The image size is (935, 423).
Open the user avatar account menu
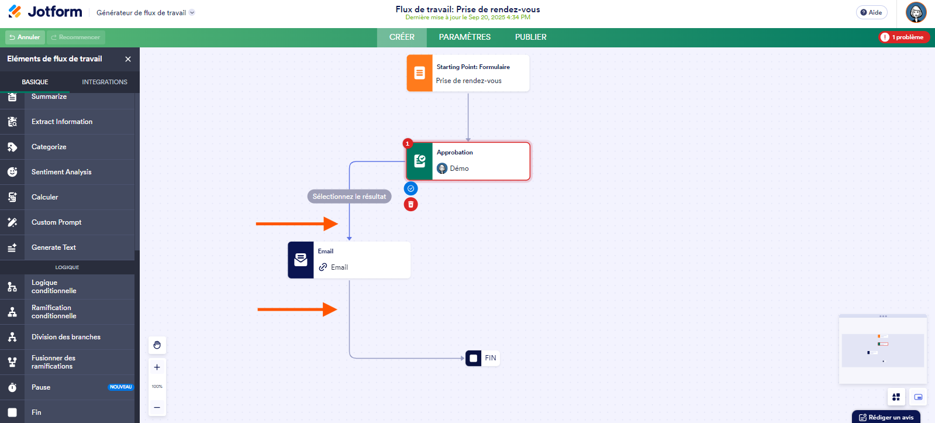[916, 12]
